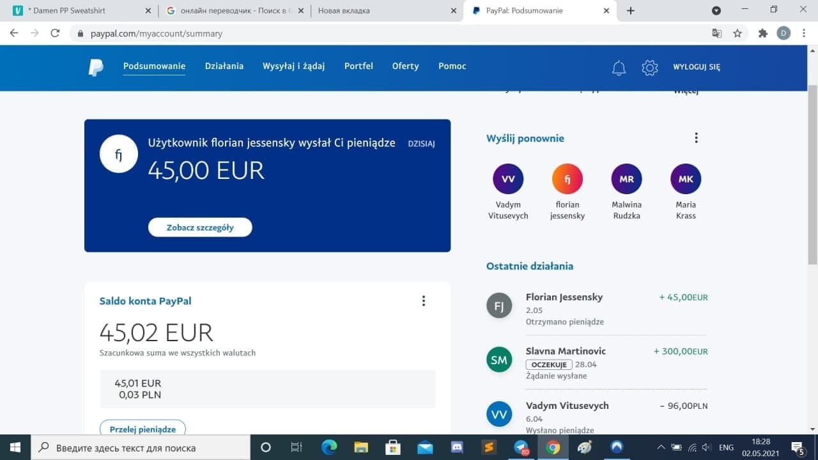This screenshot has height=460, width=818.
Task: Open the browser extensions puzzle icon
Action: 762,33
